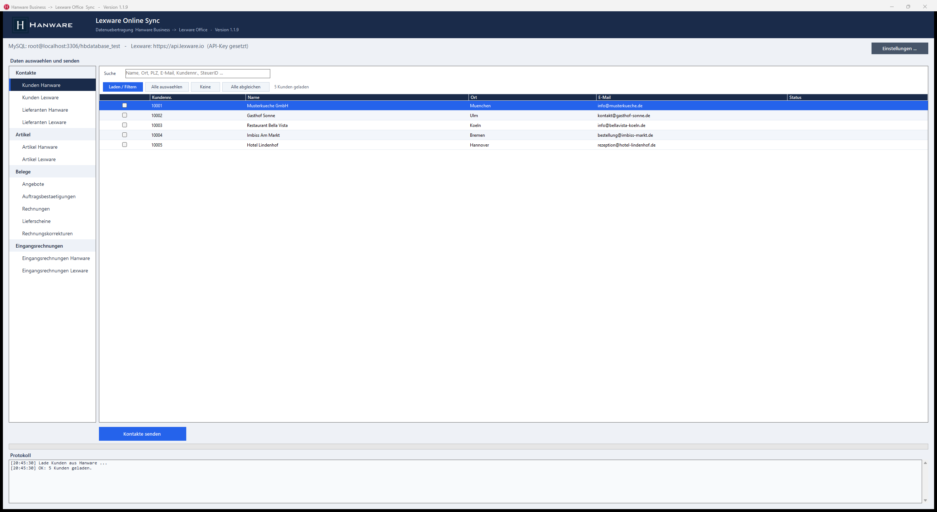This screenshot has height=512, width=937.
Task: Click Protokoll scrollbar down arrow
Action: click(x=925, y=500)
